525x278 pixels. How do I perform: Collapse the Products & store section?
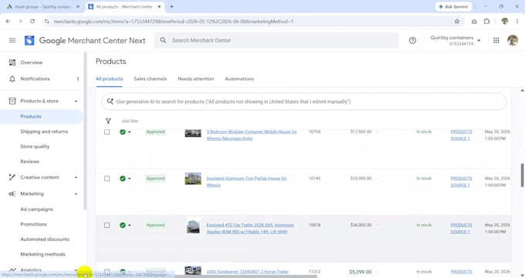[76, 101]
